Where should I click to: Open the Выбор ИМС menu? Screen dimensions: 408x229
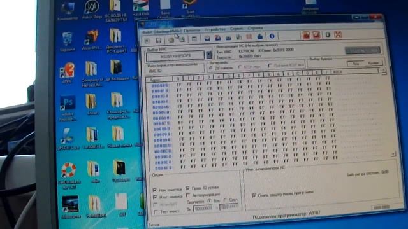coord(168,31)
